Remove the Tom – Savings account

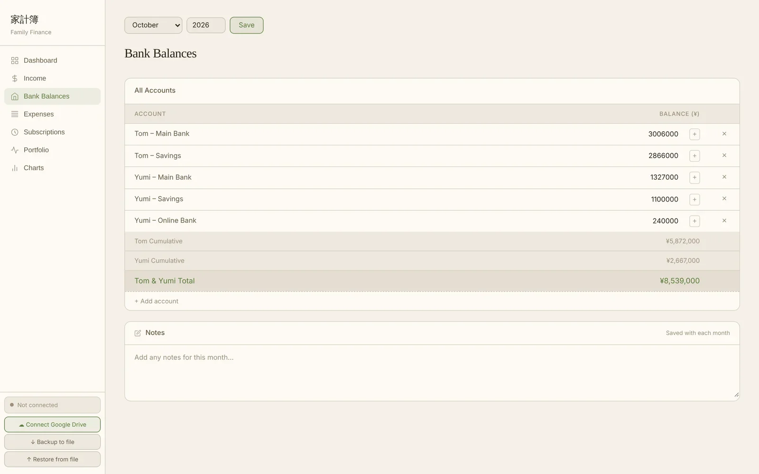click(x=724, y=155)
